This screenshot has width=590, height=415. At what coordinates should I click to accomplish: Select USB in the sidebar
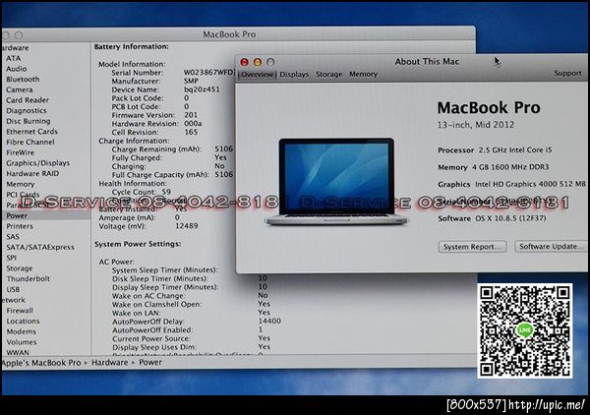tap(13, 289)
